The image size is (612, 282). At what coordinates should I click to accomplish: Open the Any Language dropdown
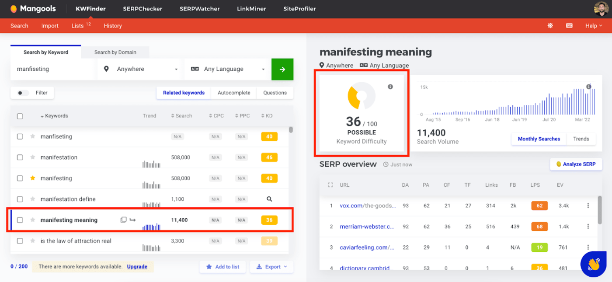(x=228, y=69)
